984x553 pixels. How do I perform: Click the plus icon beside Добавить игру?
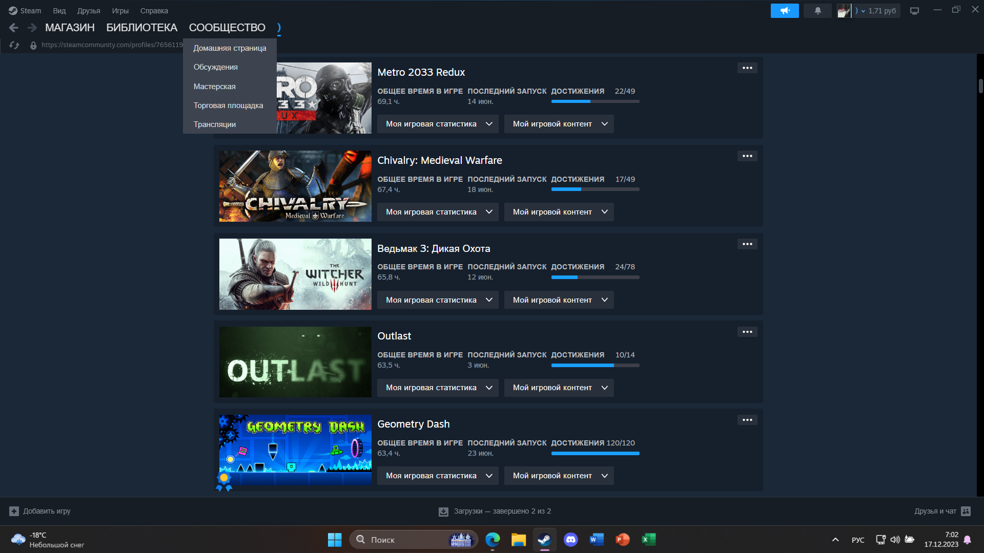[x=14, y=511]
